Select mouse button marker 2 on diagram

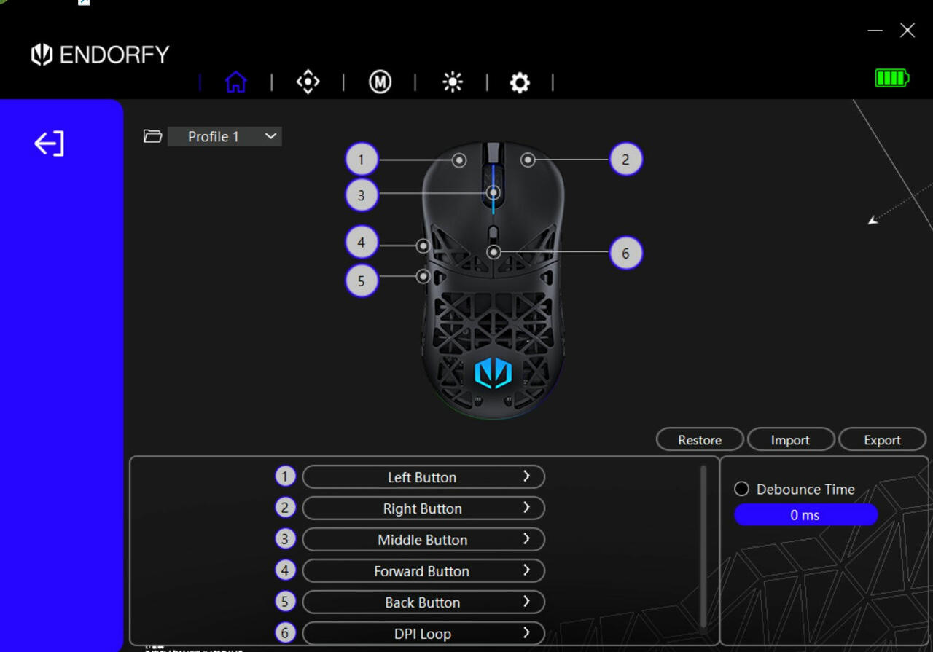[625, 160]
